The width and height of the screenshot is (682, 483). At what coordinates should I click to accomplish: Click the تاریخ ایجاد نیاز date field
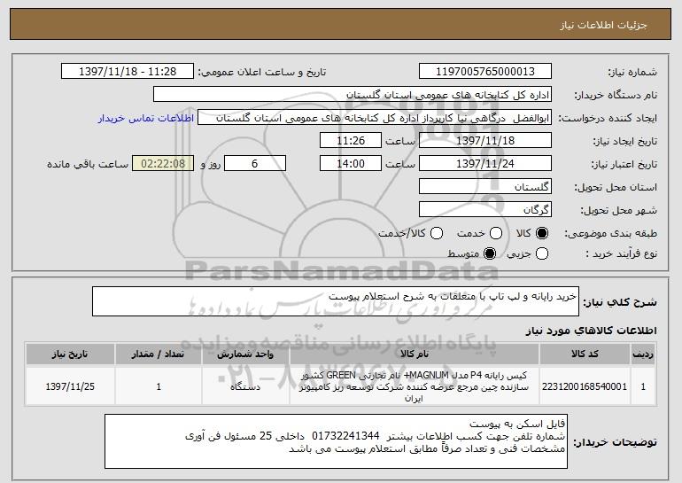click(x=484, y=141)
